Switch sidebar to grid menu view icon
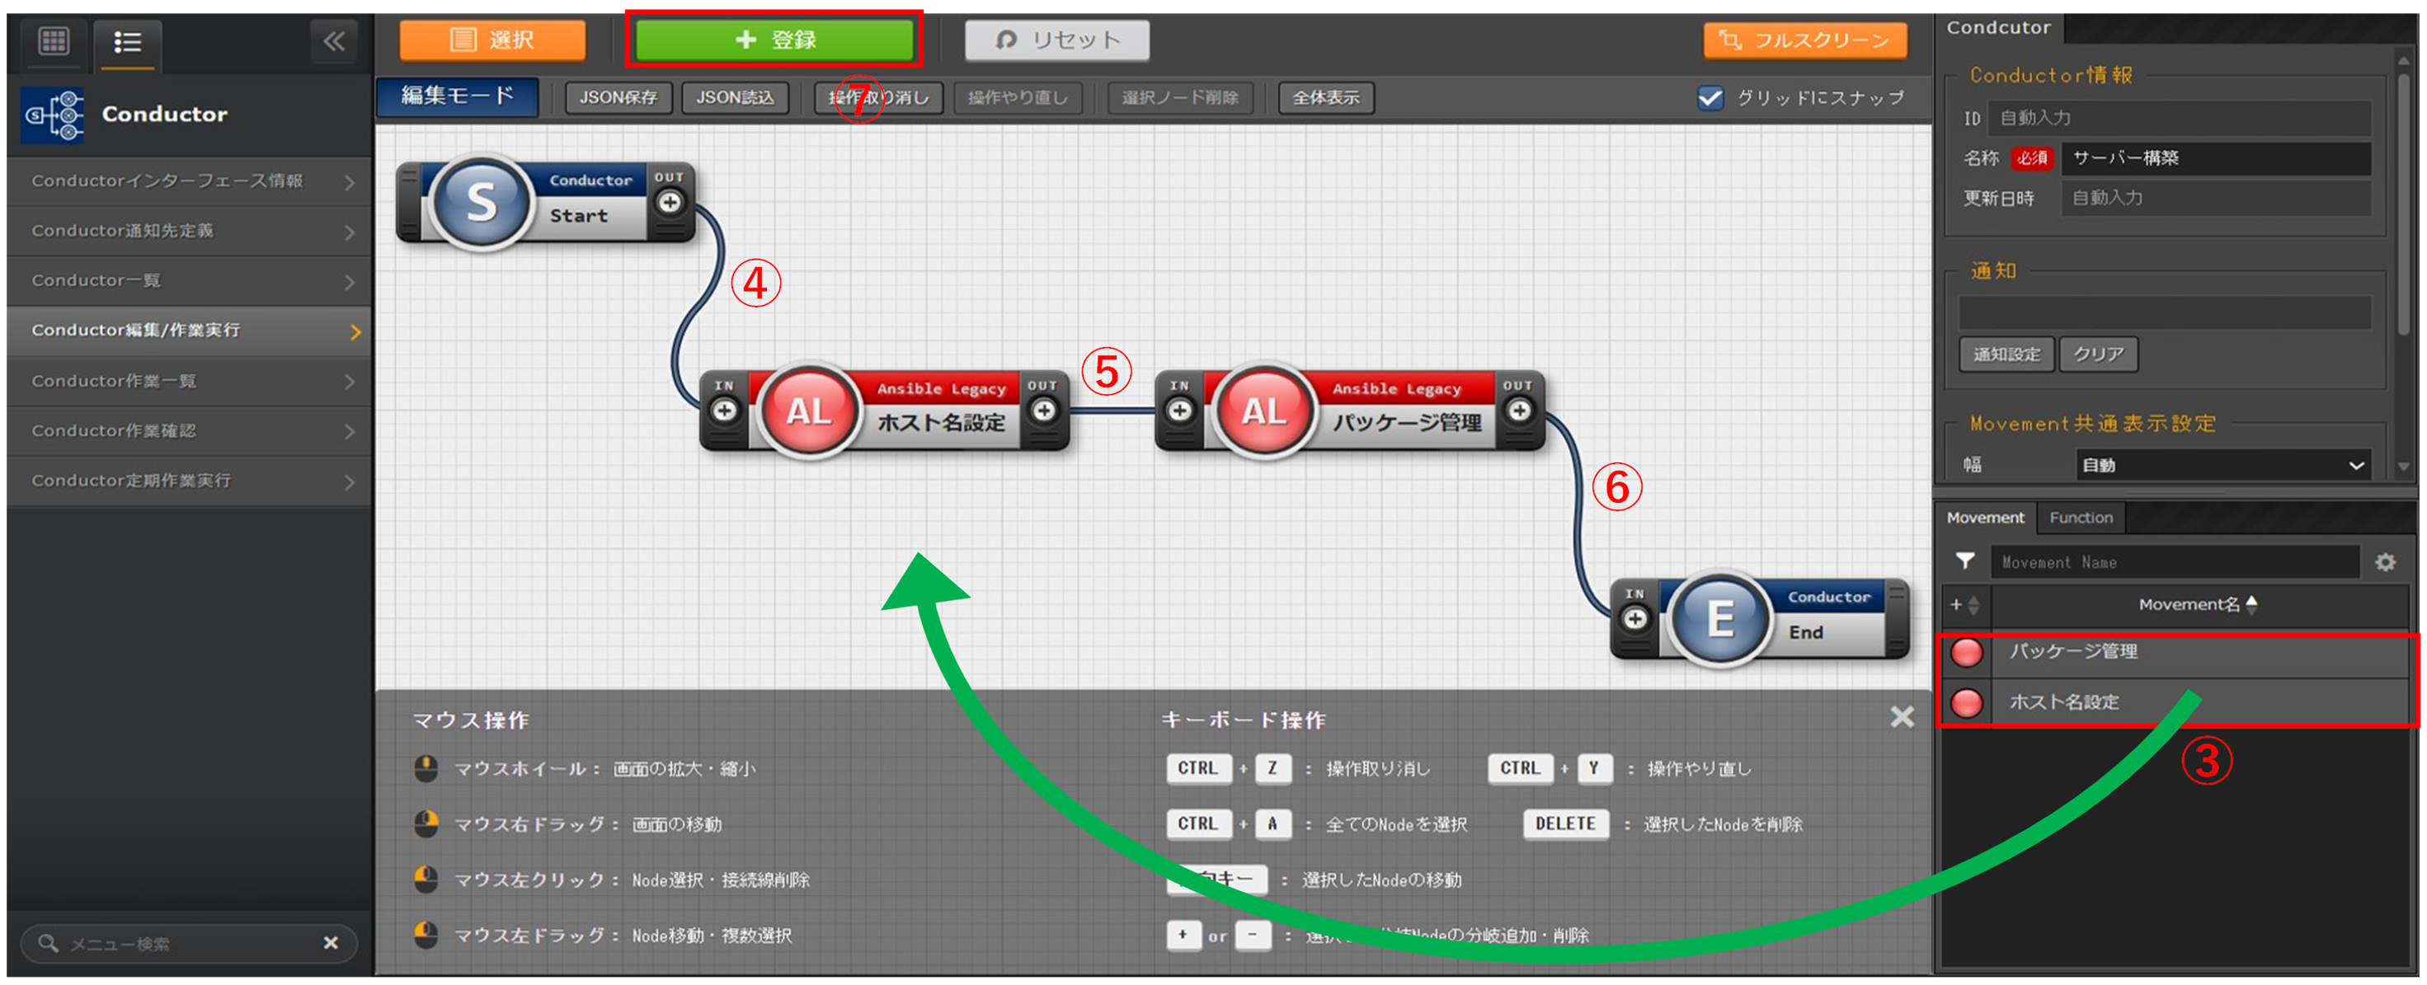Image resolution: width=2427 pixels, height=985 pixels. pos(53,40)
